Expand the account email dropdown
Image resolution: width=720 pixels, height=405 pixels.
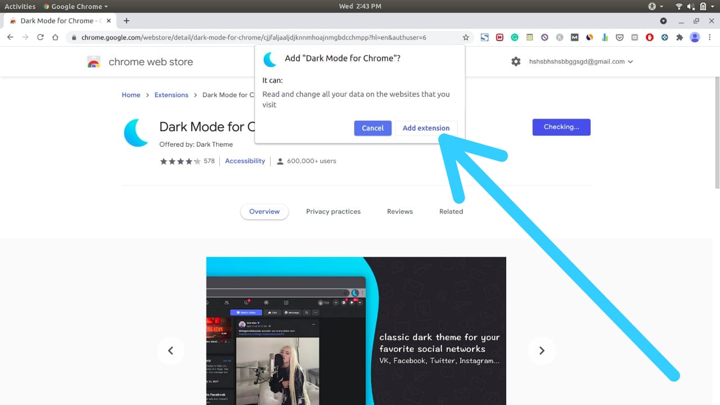point(581,62)
